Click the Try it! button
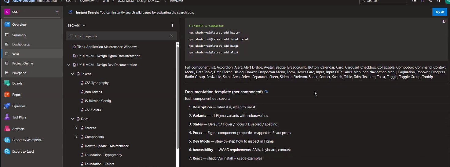Viewport: 450px width, 167px height. pos(440,12)
